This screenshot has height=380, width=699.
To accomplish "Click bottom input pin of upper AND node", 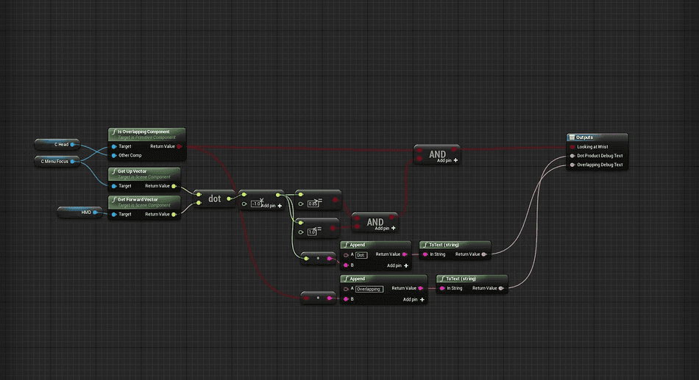I will 419,159.
